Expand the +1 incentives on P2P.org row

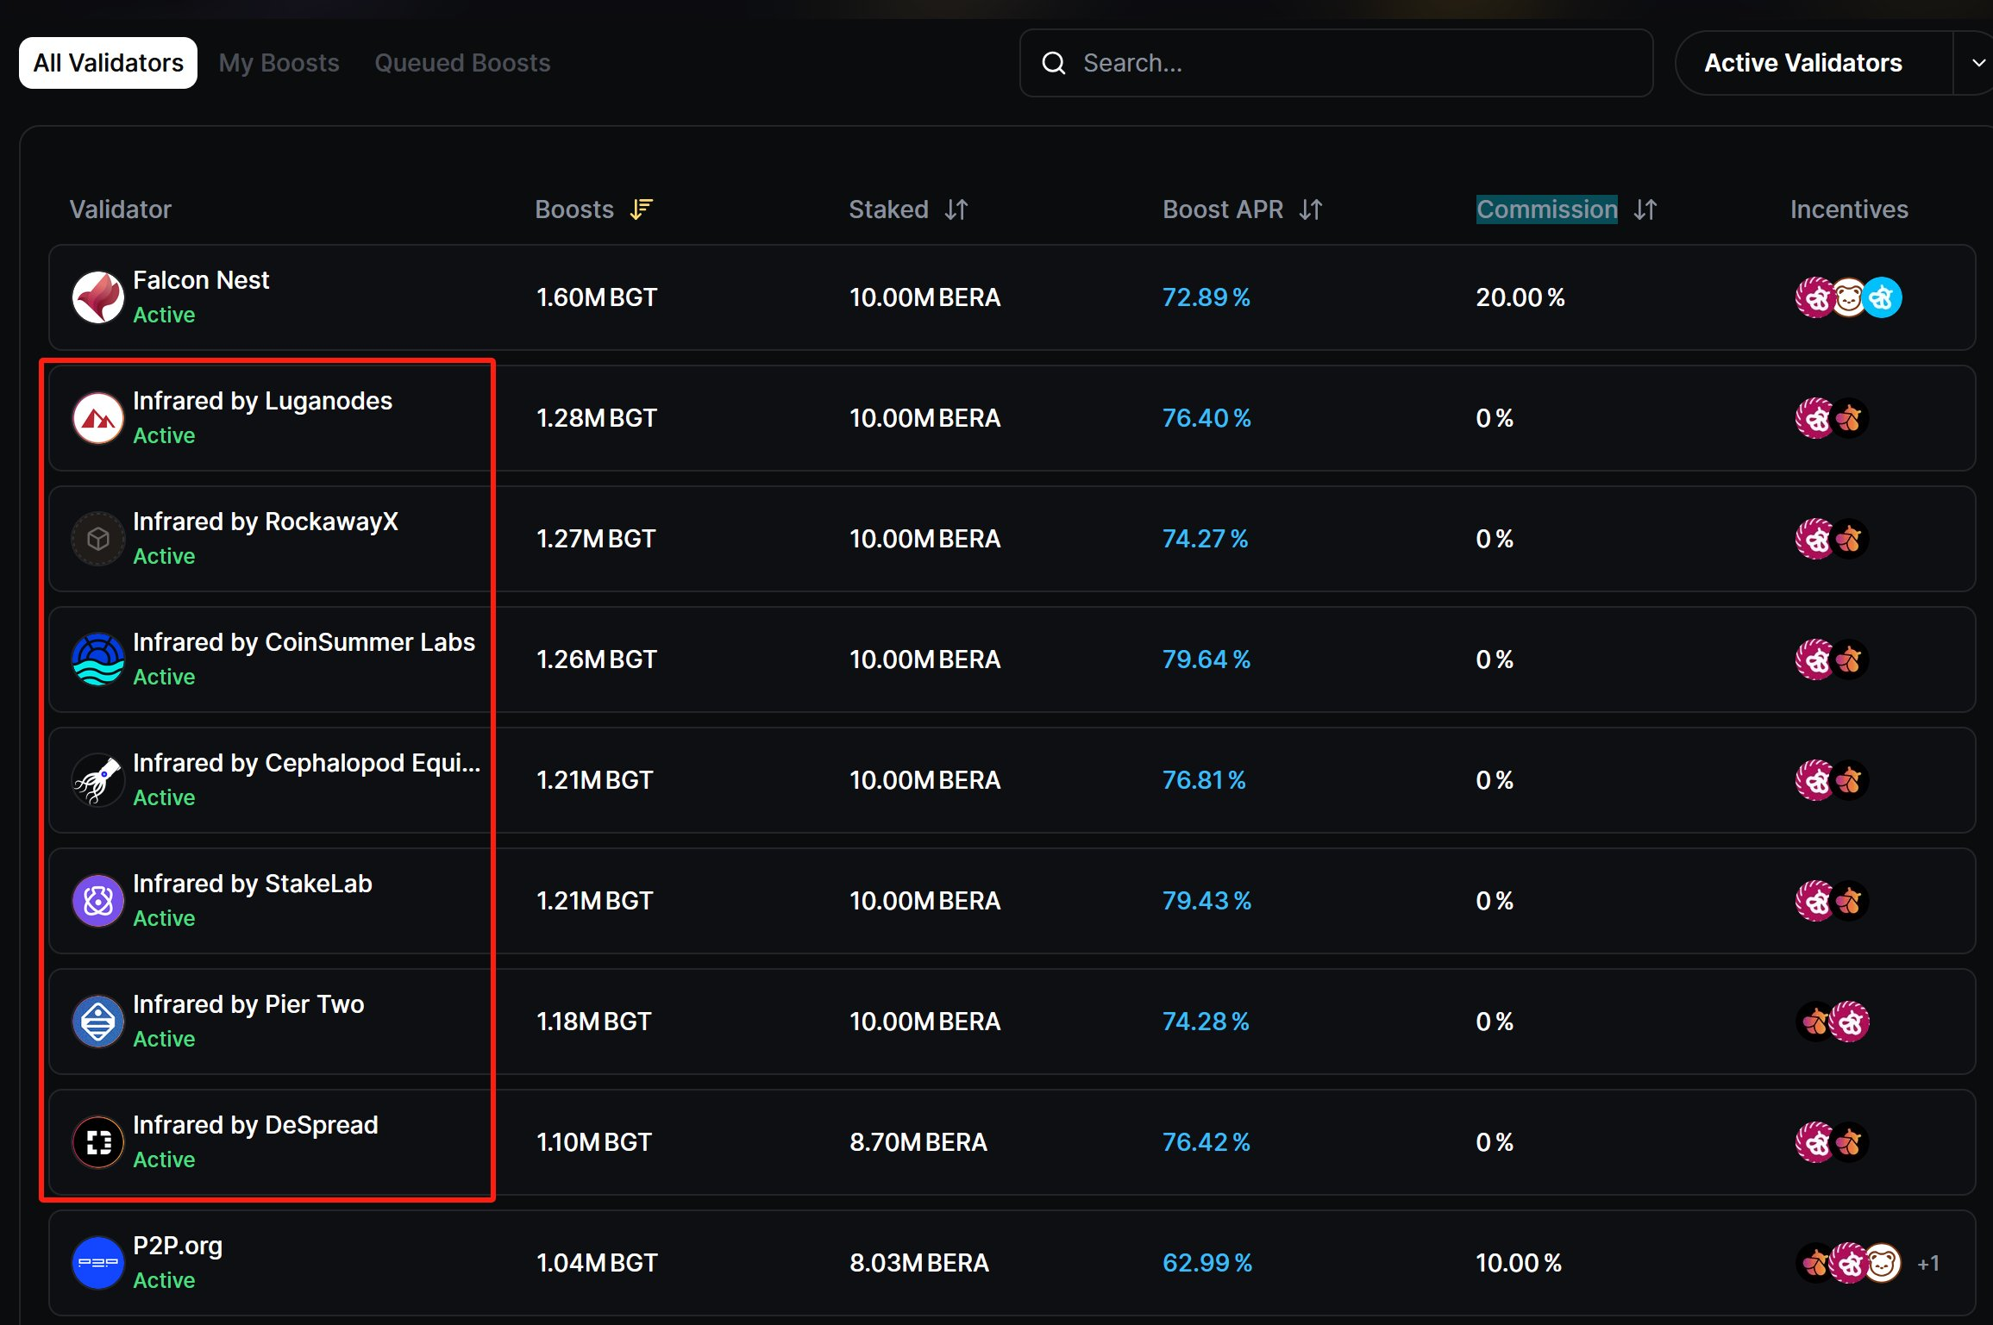[x=1927, y=1264]
